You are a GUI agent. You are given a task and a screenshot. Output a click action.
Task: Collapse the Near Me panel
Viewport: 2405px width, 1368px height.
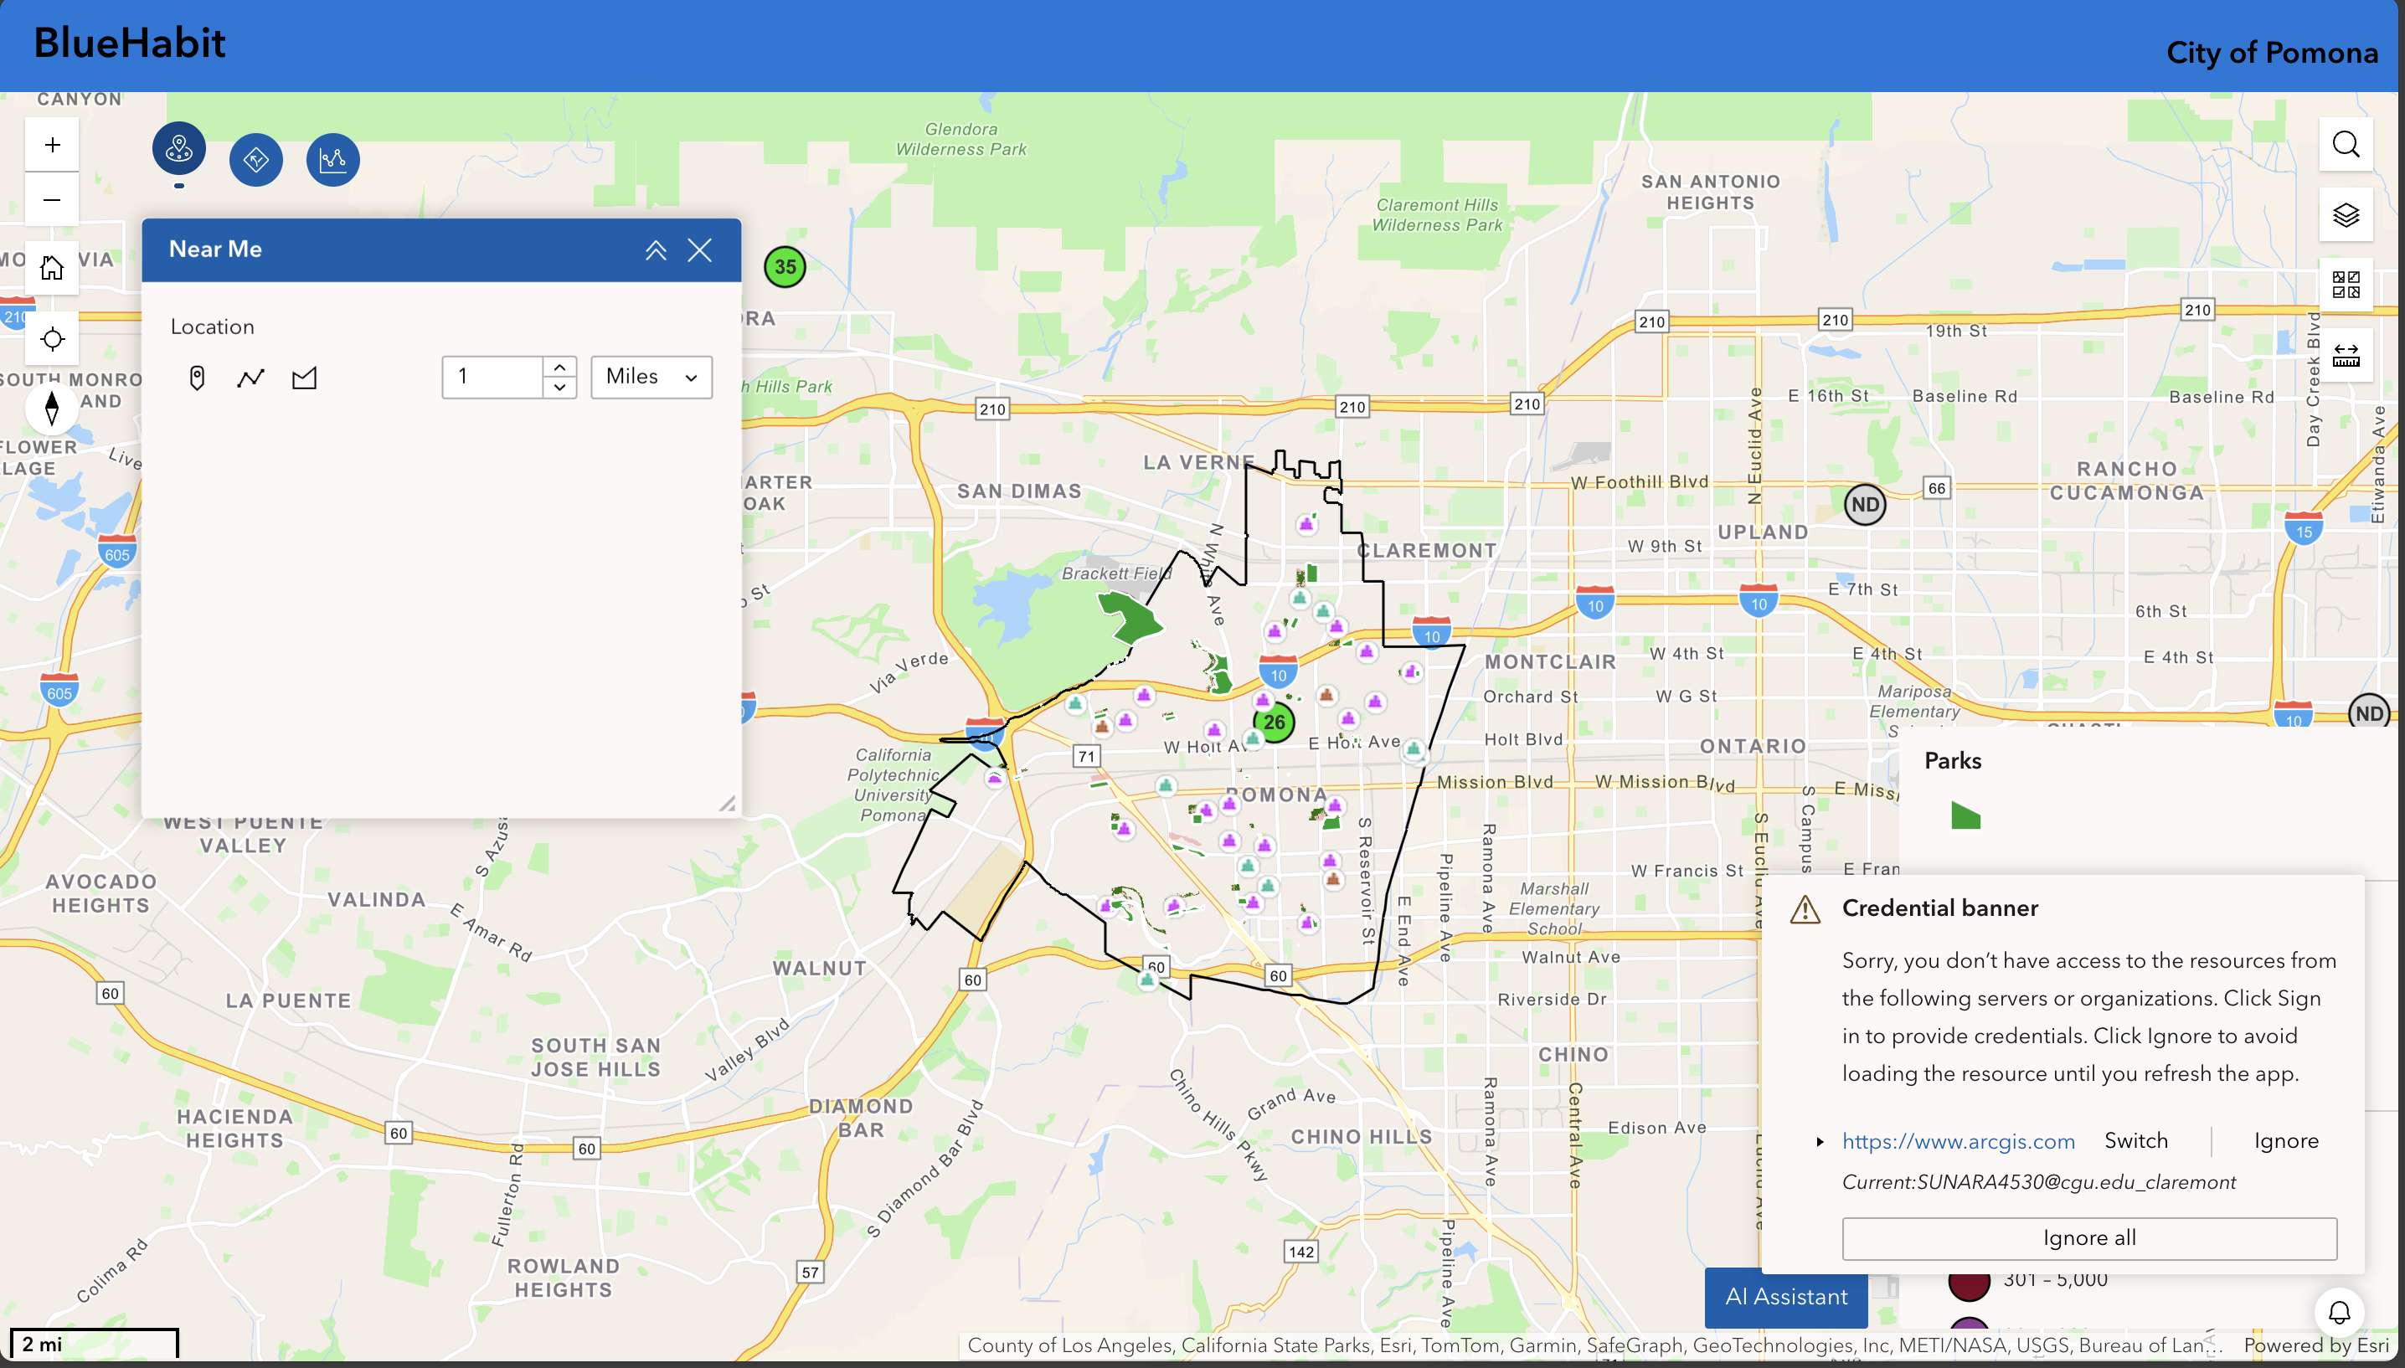tap(656, 250)
